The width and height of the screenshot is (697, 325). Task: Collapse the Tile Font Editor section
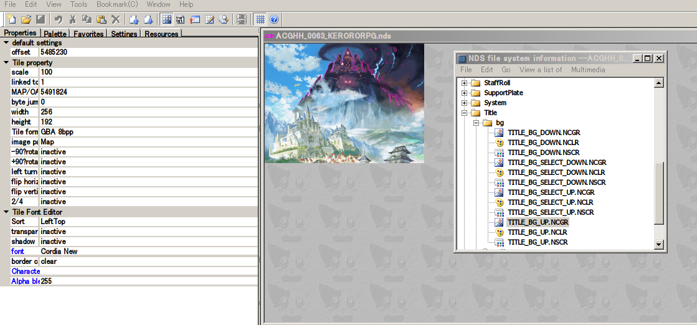6,212
